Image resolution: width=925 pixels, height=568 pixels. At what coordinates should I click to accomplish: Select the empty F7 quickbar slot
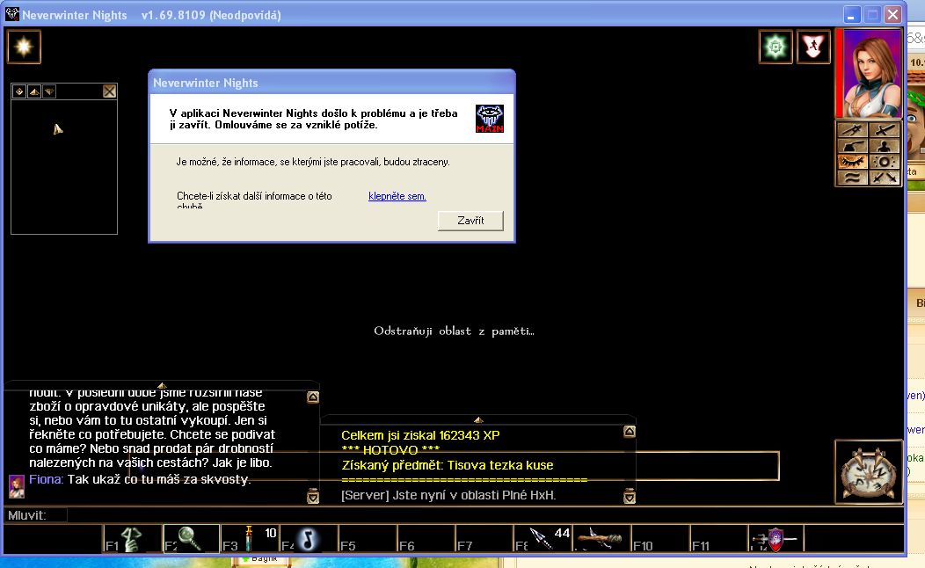(484, 538)
